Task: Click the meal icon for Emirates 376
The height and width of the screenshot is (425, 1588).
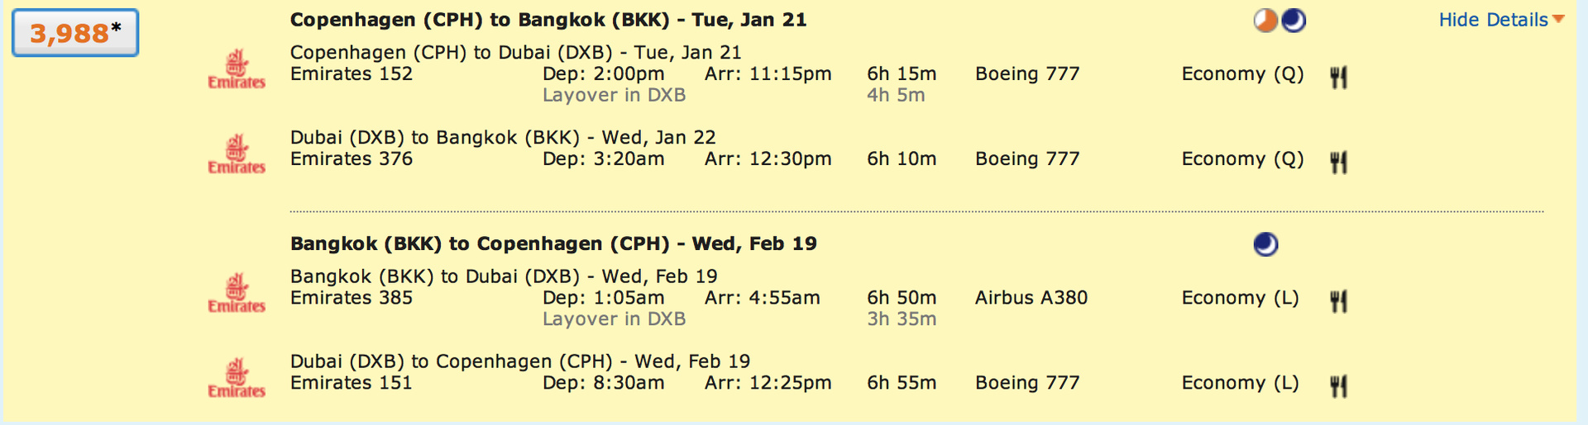Action: [x=1338, y=162]
